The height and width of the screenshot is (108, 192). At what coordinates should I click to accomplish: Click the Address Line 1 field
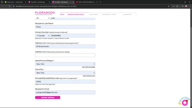click(x=65, y=46)
